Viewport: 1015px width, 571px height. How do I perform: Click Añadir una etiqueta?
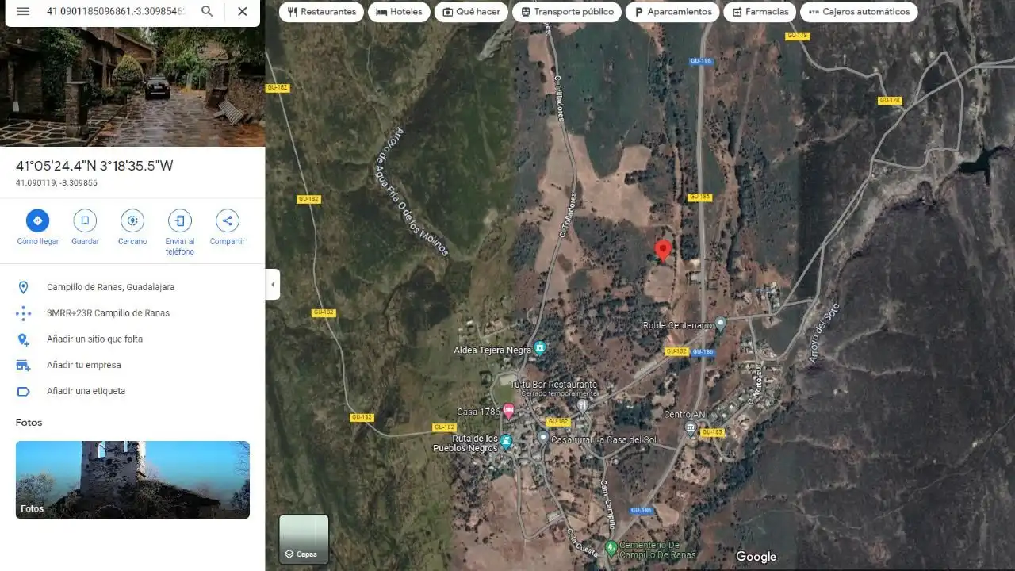132,391
